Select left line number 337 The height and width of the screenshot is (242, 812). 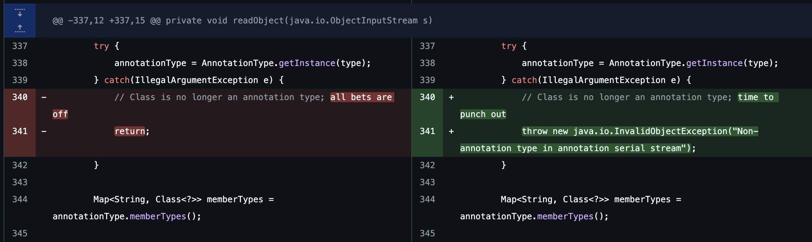pyautogui.click(x=20, y=46)
